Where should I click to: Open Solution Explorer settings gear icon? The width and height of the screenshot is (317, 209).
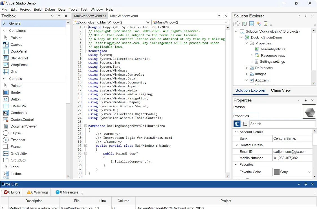(237, 24)
